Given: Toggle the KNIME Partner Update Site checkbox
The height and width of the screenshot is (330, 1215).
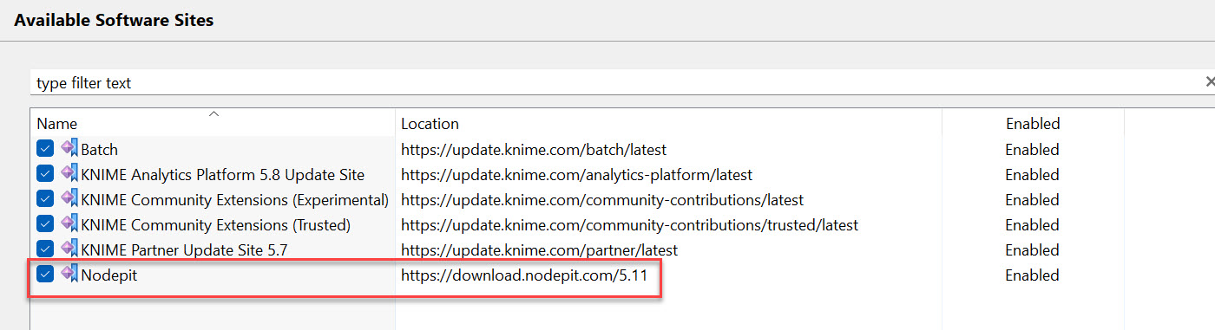Looking at the screenshot, I should (x=45, y=249).
